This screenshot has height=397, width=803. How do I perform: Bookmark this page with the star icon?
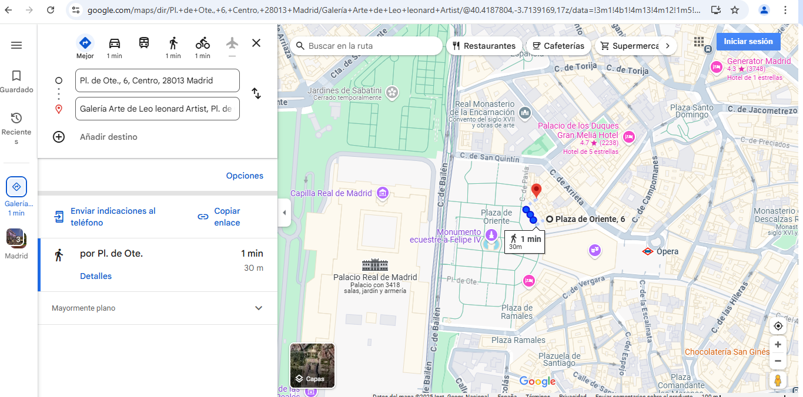click(x=735, y=10)
